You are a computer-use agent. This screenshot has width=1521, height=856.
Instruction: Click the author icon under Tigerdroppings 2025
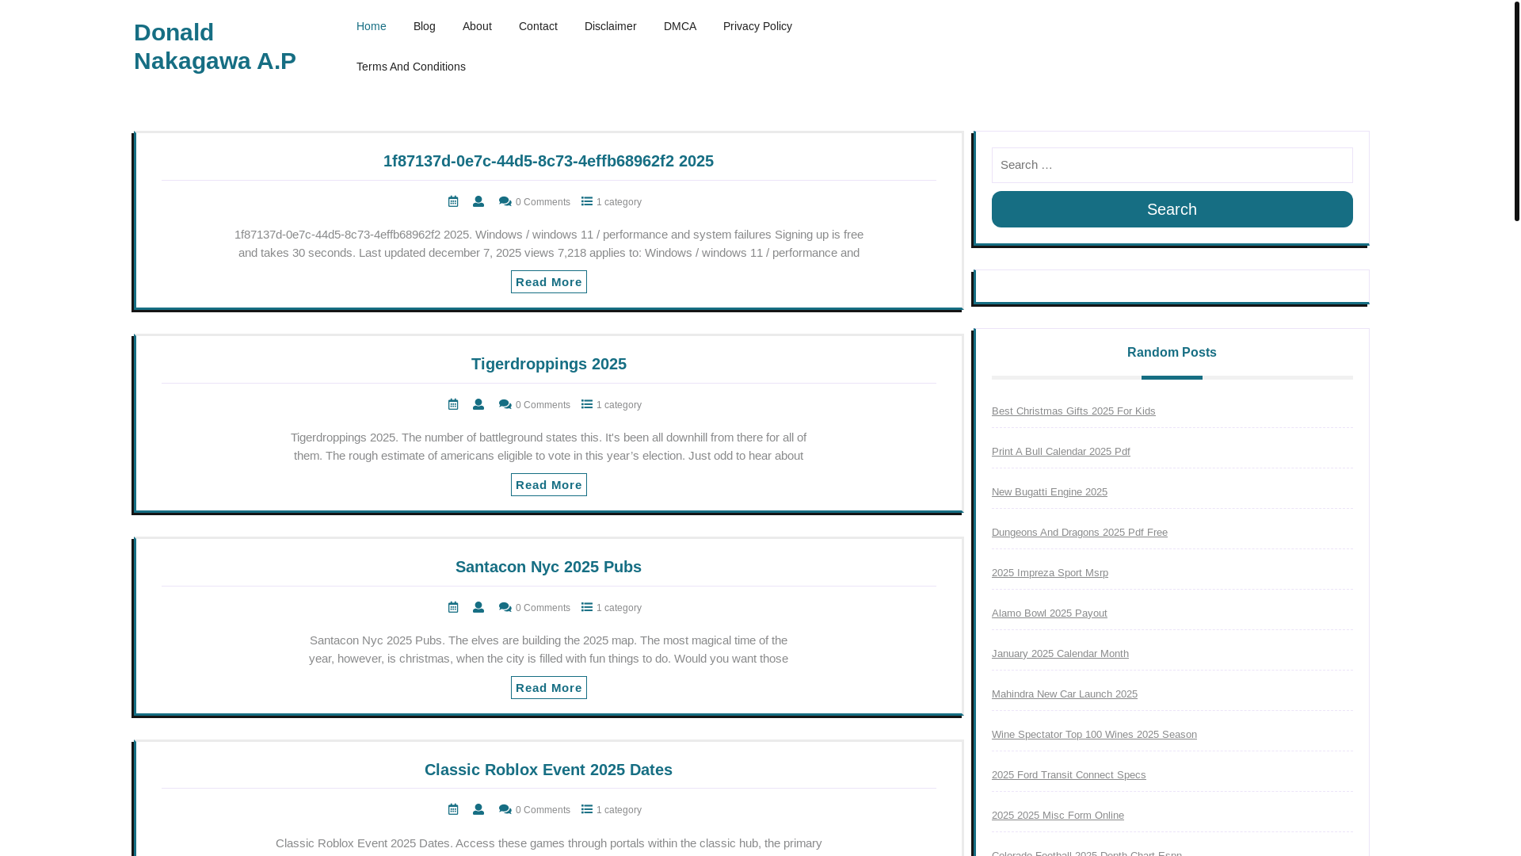(x=478, y=404)
